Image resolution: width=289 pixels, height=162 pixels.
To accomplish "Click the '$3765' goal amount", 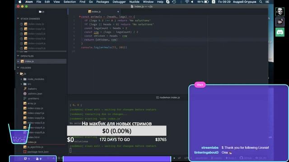I will pyautogui.click(x=161, y=139).
